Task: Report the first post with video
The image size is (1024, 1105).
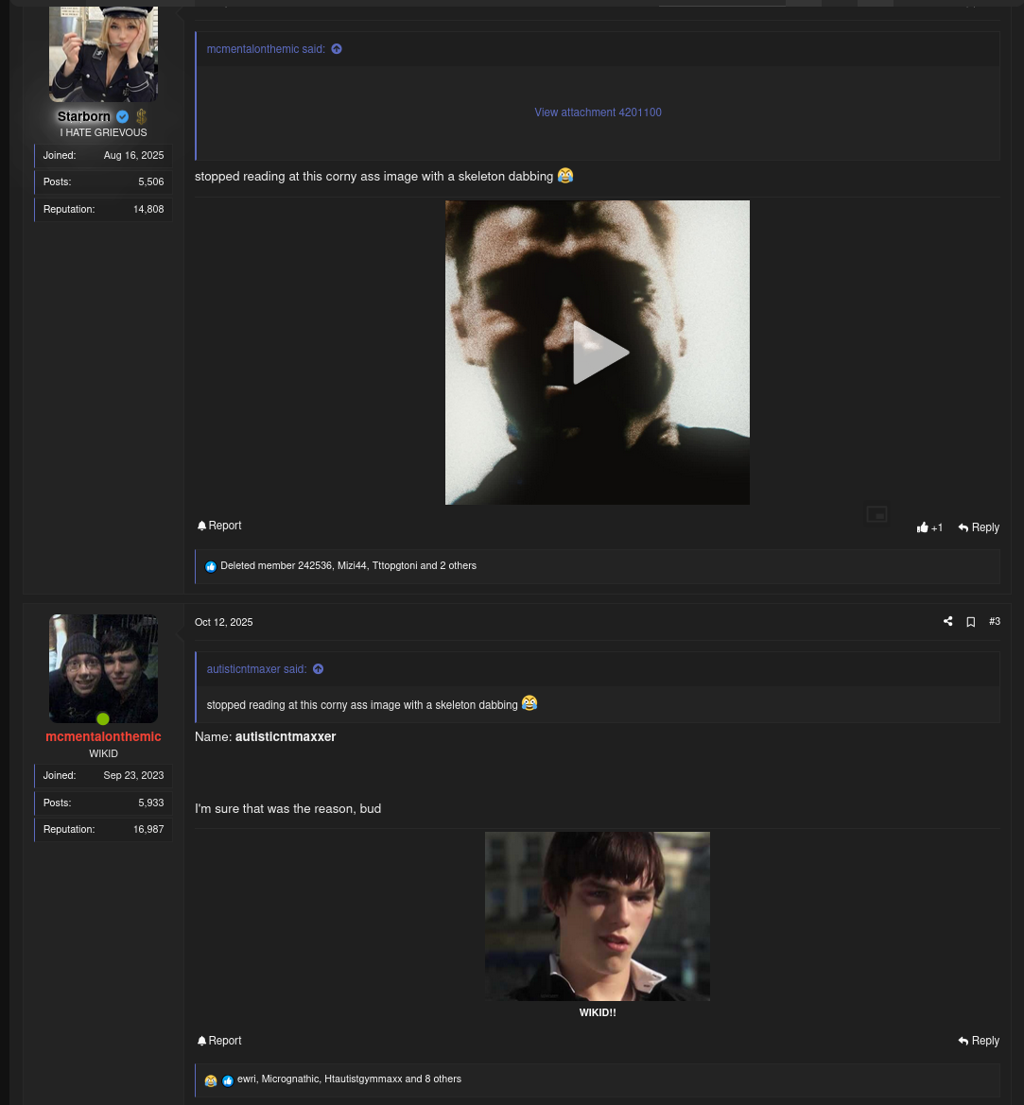Action: click(x=219, y=526)
